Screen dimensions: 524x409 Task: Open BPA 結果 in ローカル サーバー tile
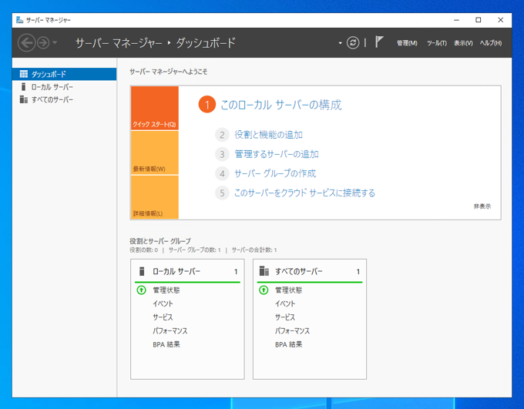click(x=166, y=344)
